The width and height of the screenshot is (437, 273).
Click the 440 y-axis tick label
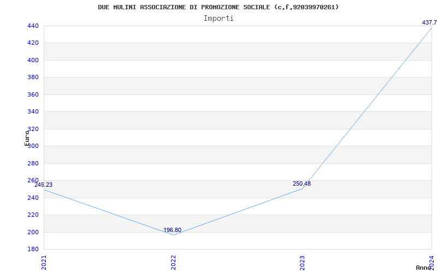point(33,26)
